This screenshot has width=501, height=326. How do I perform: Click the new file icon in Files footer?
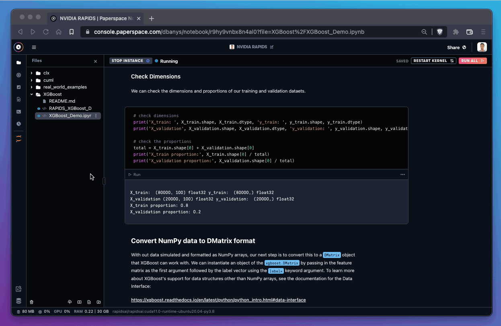(x=89, y=302)
